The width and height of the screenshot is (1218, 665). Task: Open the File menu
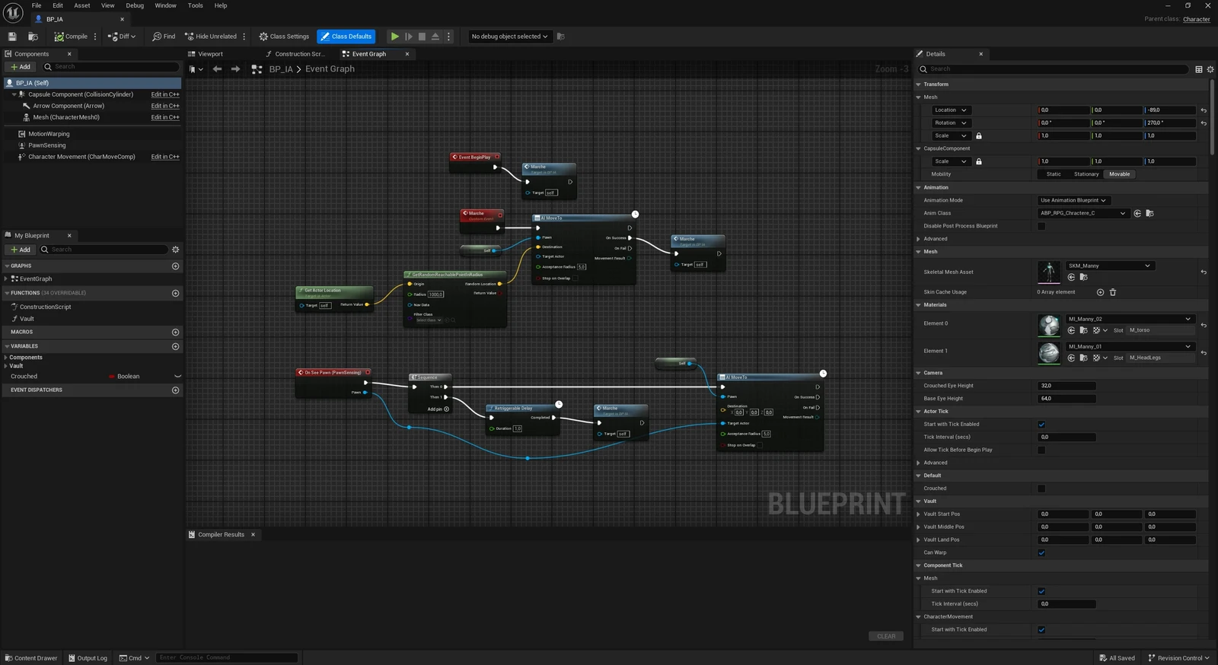tap(37, 5)
